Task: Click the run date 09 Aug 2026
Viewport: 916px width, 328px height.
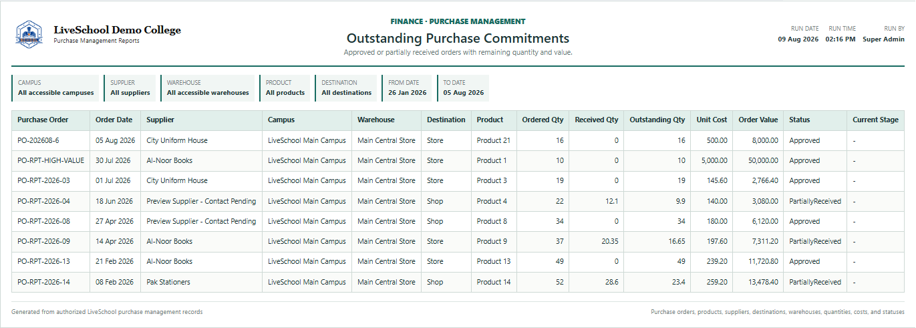Action: tap(798, 39)
